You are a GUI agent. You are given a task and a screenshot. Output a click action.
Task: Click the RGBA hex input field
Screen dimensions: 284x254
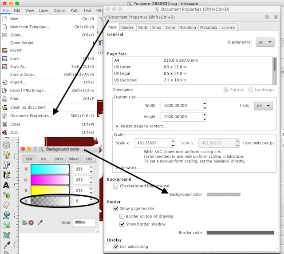click(84, 222)
